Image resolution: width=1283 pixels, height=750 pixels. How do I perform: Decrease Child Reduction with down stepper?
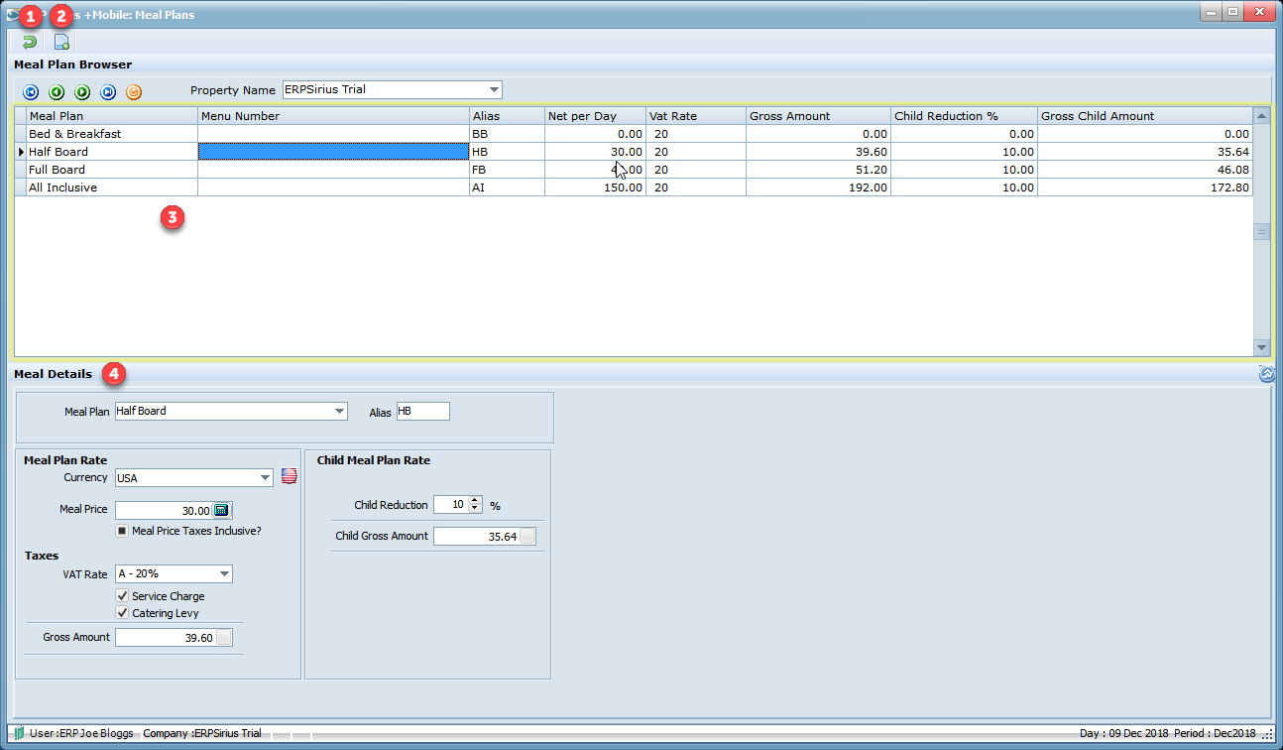475,509
